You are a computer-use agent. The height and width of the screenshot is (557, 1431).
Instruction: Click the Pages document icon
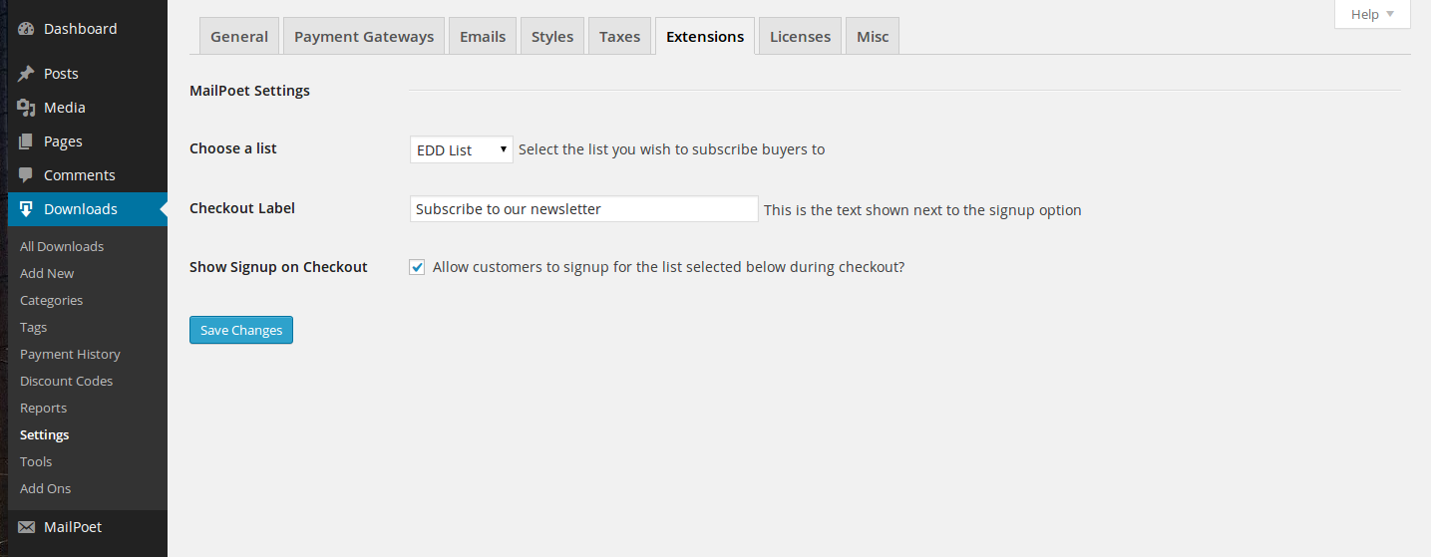pos(27,141)
